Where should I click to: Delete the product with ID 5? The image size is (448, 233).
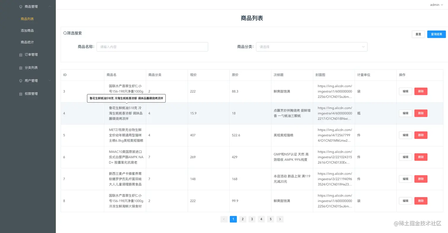[421, 135]
